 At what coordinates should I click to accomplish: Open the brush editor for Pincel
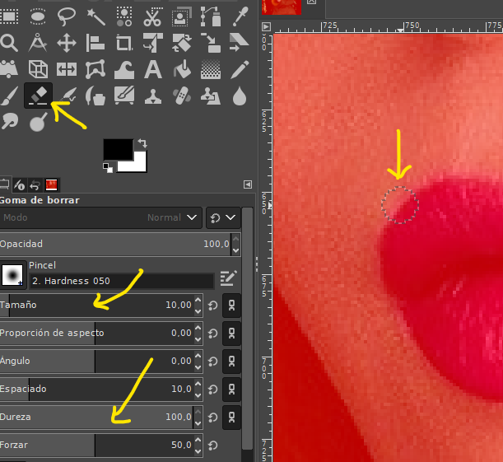(x=228, y=280)
